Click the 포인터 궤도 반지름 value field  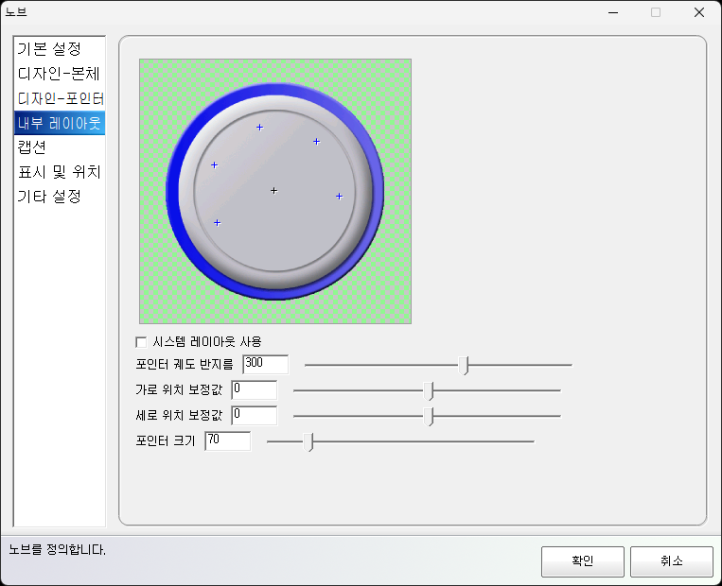tap(266, 364)
